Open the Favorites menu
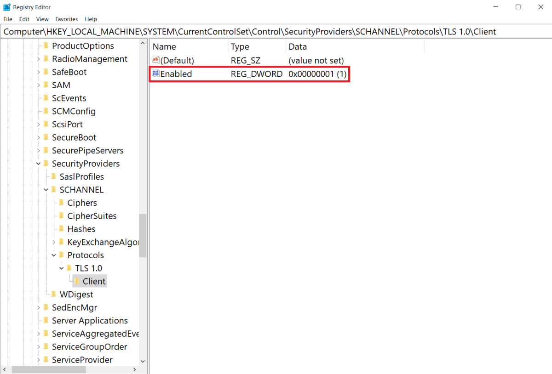Screen dimensions: 552x374 pos(66,19)
